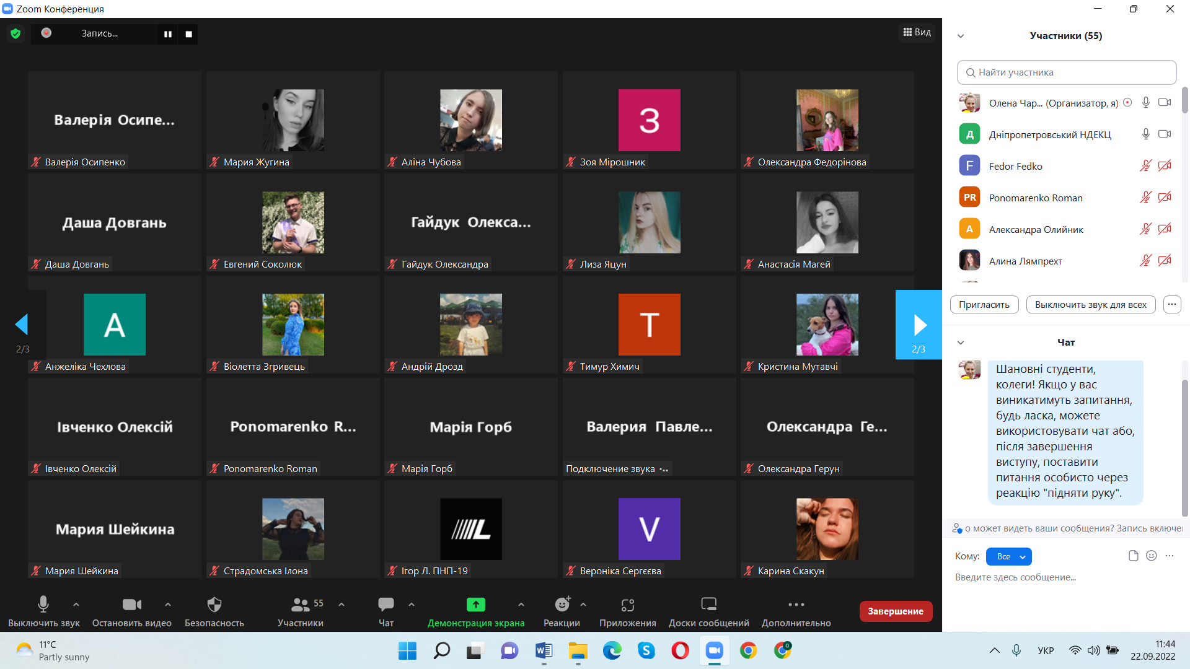
Task: Collapse the Участники (55) panel chevron
Action: (961, 36)
